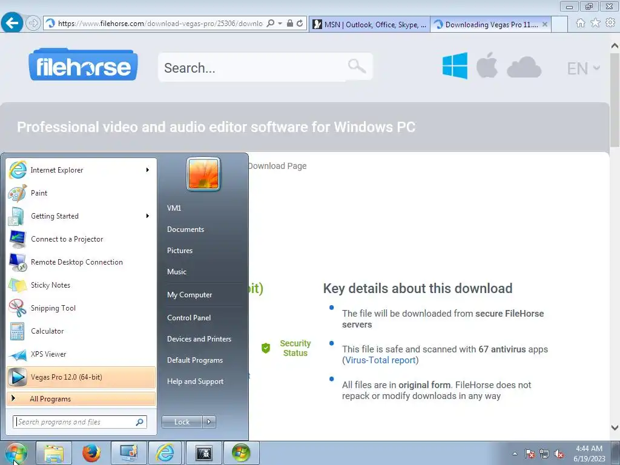The width and height of the screenshot is (620, 465).
Task: Open Firefox from the taskbar
Action: 91,453
